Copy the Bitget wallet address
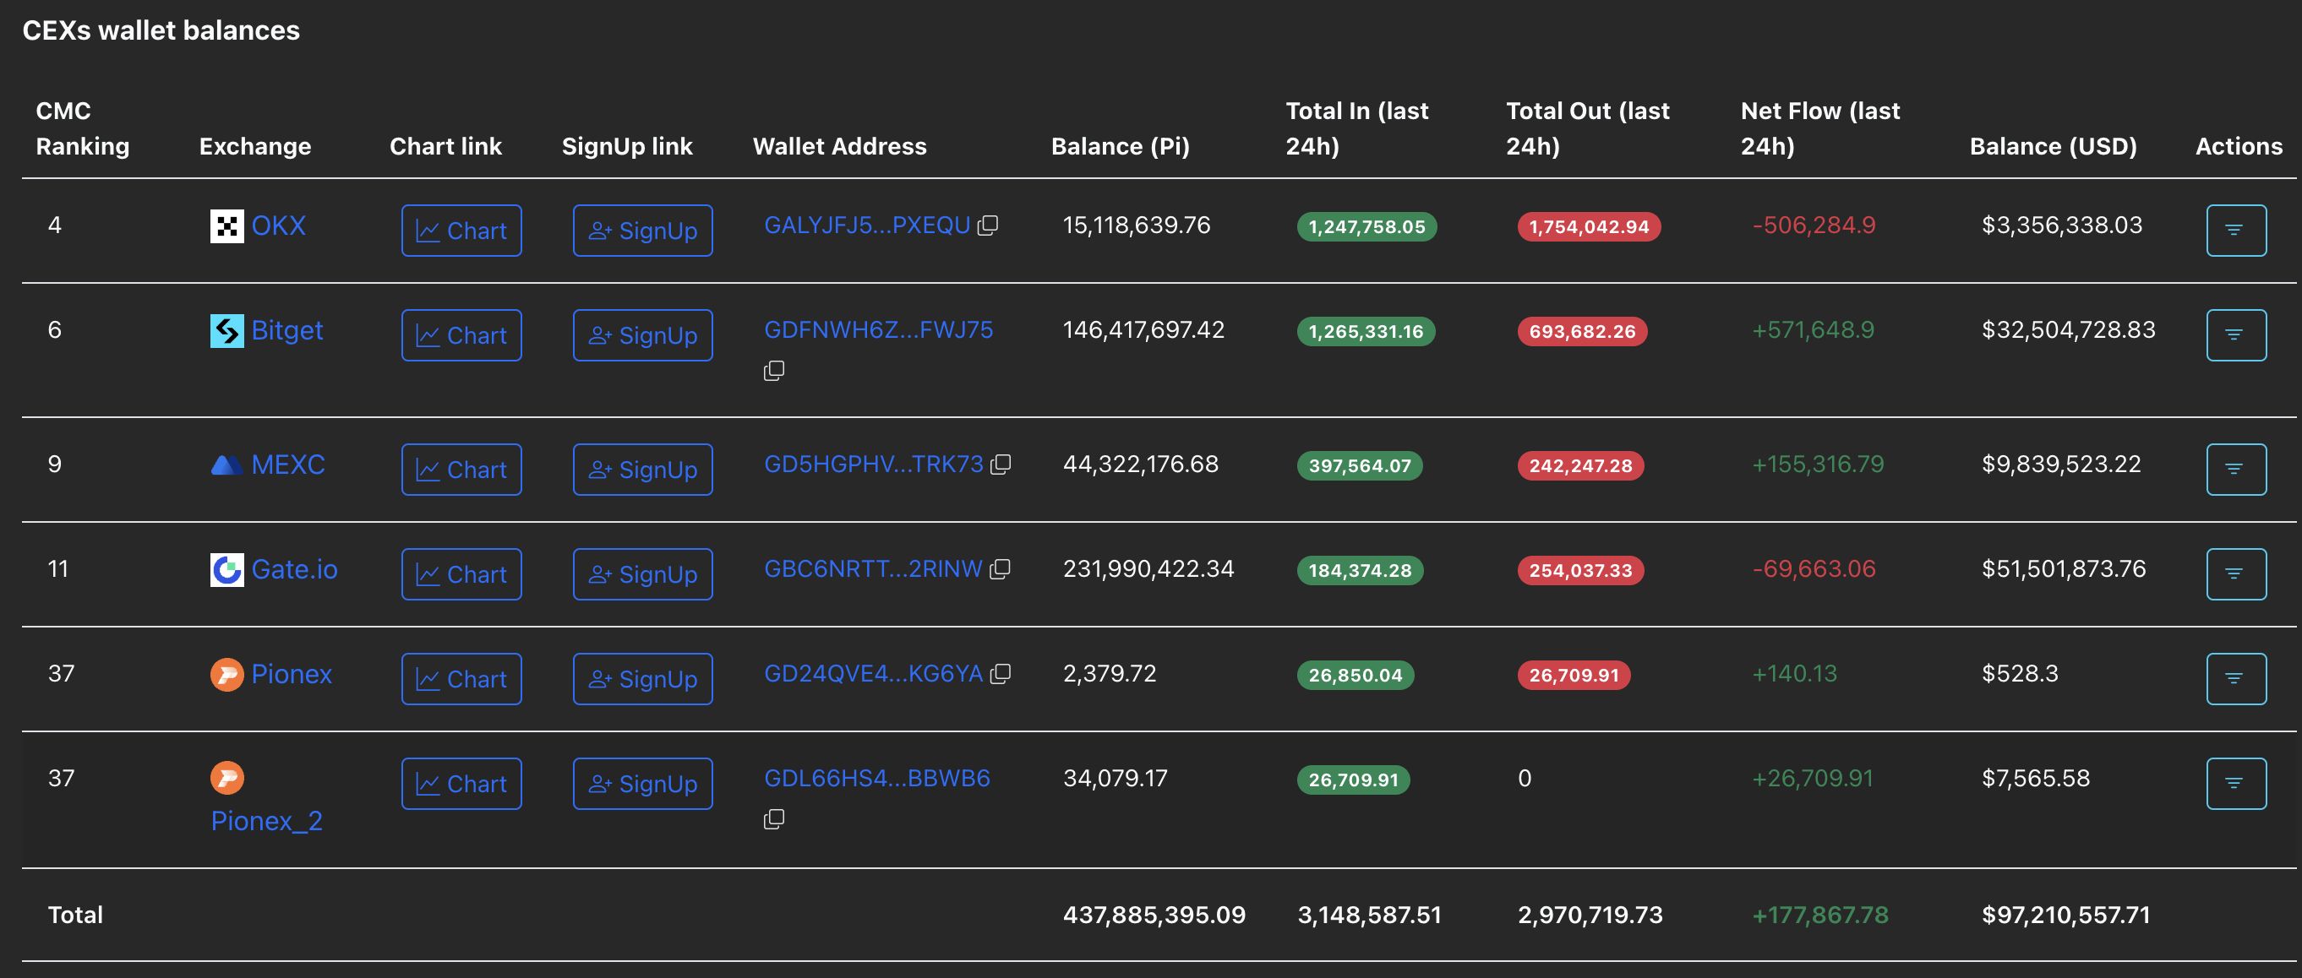This screenshot has height=978, width=2302. click(774, 369)
